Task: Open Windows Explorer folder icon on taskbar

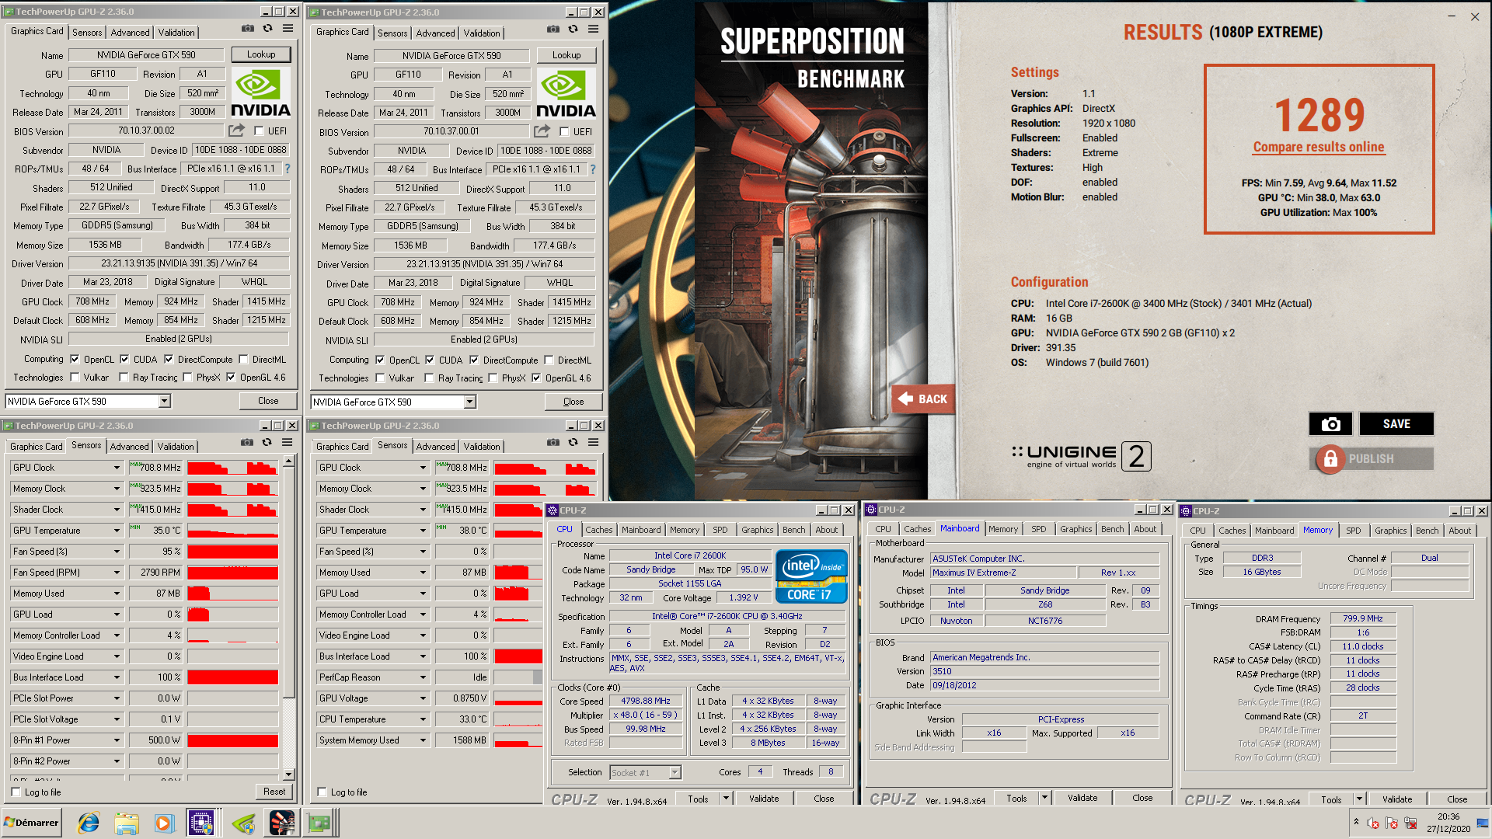Action: point(126,823)
